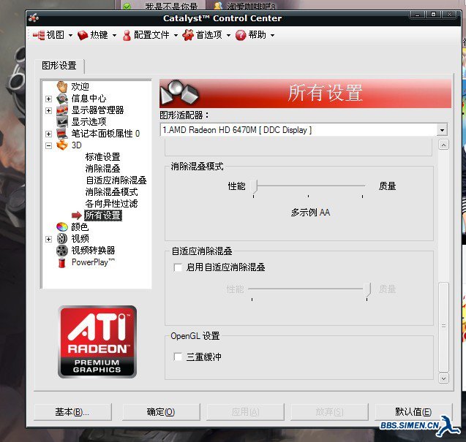Click the 放弃(S) button

pos(329,412)
